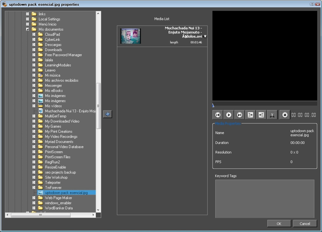Click the tree scroll down arrow

click(x=98, y=210)
